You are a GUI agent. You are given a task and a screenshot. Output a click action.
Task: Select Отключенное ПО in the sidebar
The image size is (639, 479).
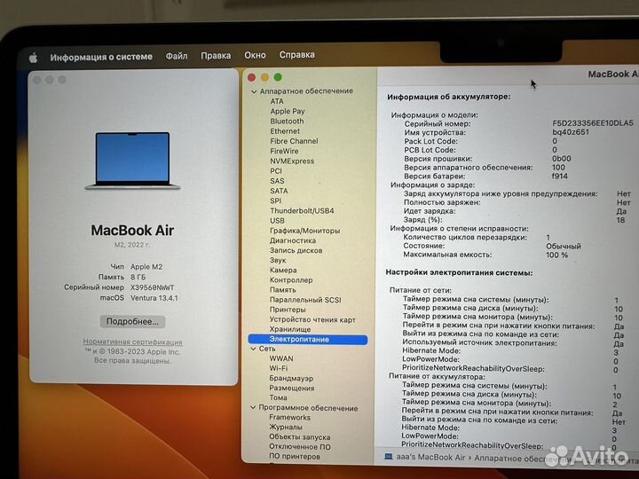tap(300, 446)
